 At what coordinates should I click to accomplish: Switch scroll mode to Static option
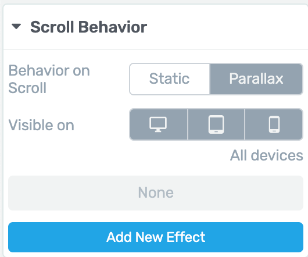(x=170, y=79)
